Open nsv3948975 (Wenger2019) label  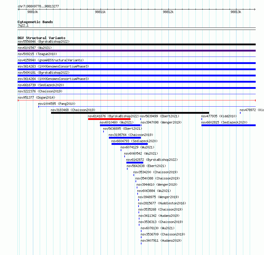[158, 197]
